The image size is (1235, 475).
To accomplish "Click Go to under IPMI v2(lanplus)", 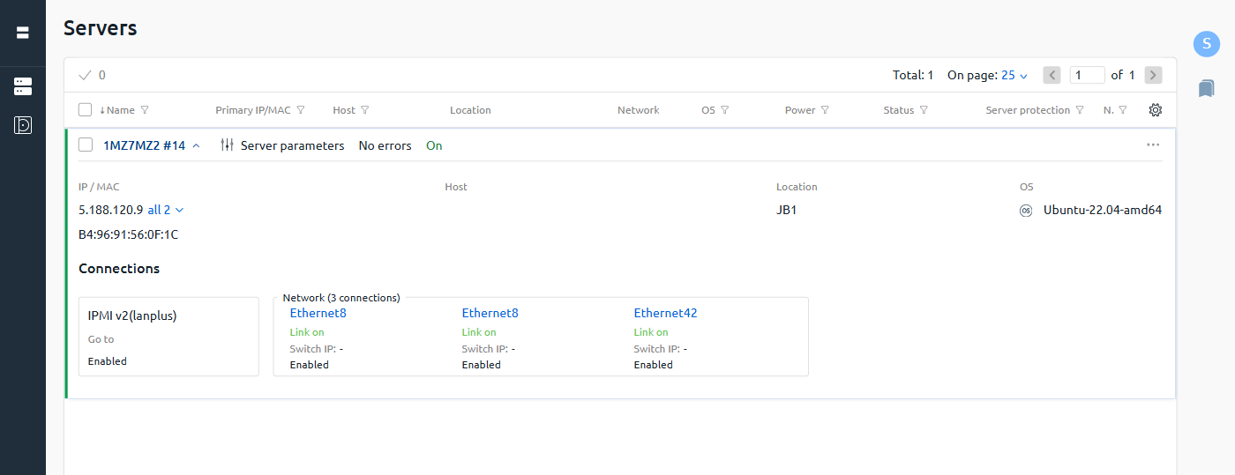I will tap(101, 339).
